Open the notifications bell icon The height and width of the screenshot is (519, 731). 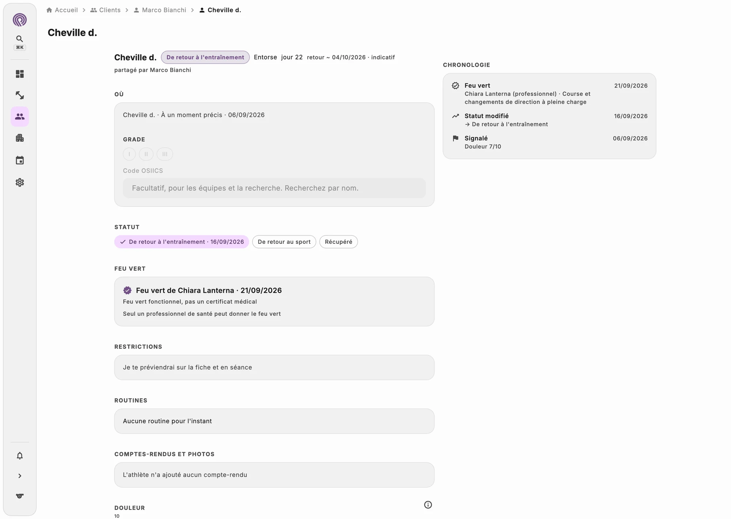tap(20, 456)
